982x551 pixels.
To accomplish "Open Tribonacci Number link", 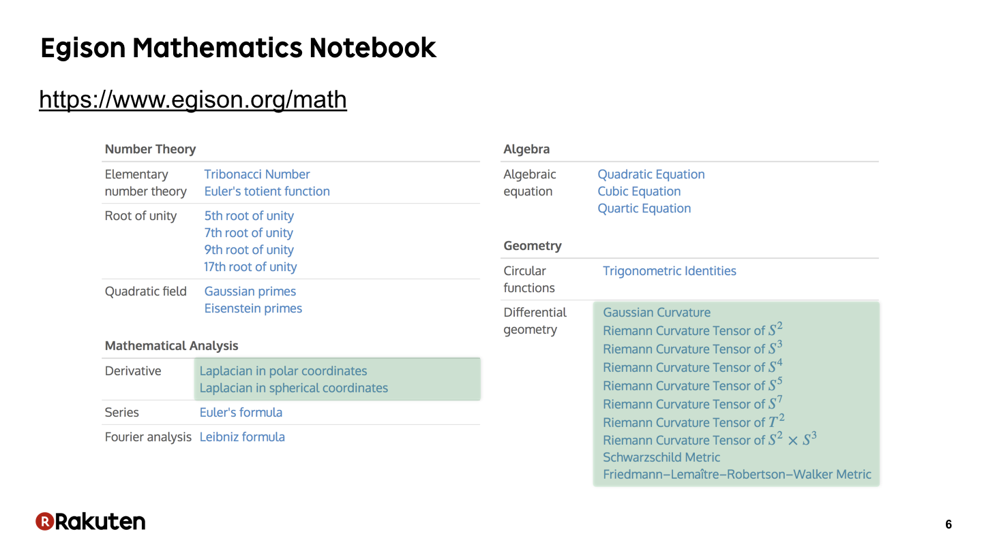I will tap(257, 174).
